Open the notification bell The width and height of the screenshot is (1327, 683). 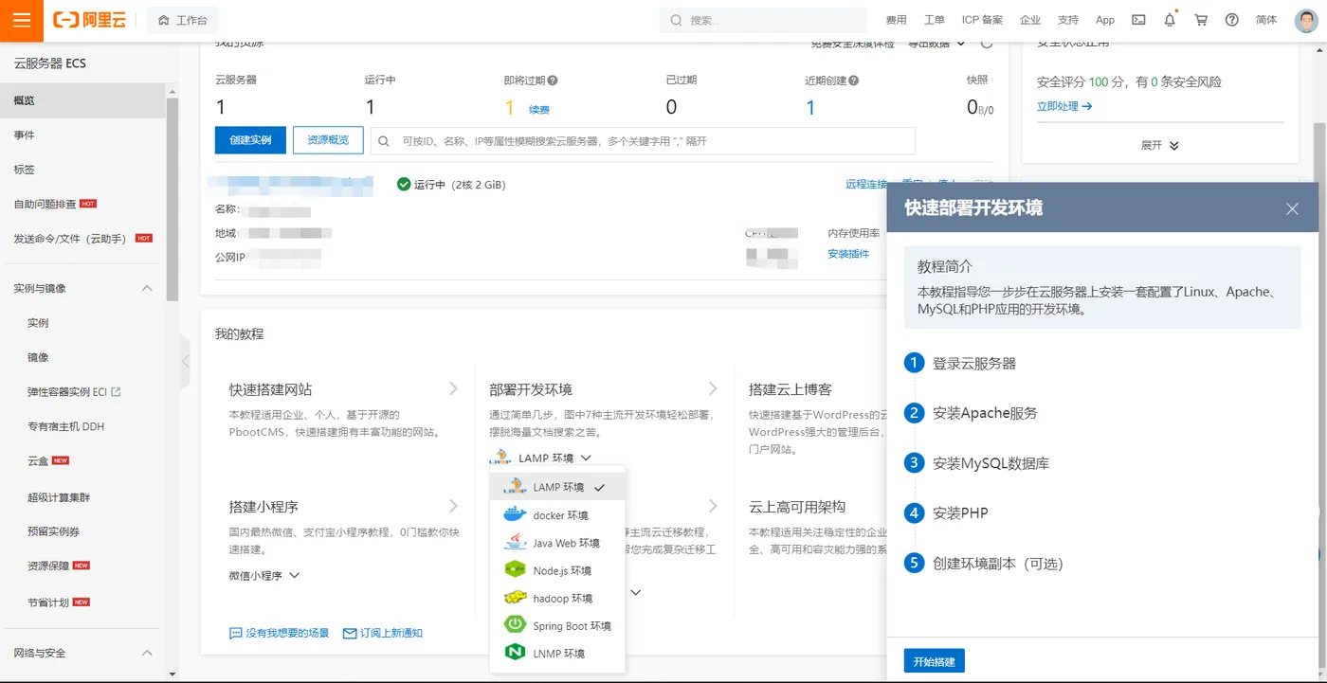[x=1170, y=20]
